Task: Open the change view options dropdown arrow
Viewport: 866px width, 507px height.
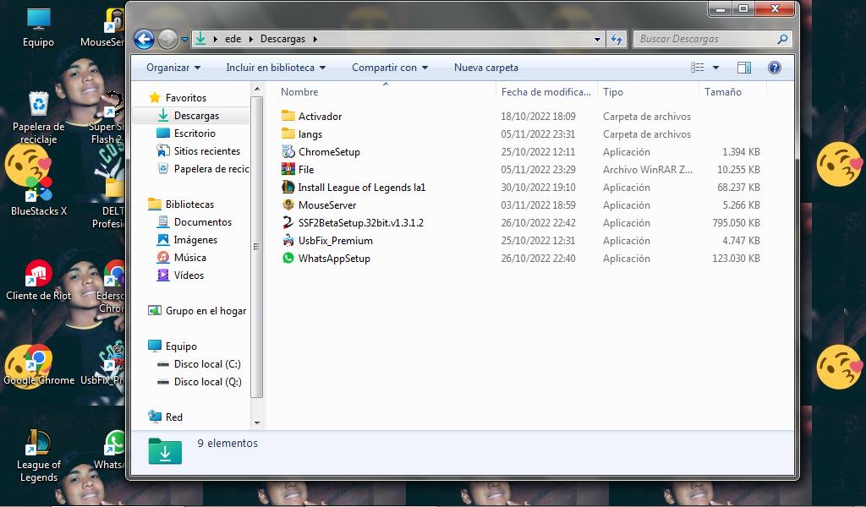Action: 715,68
